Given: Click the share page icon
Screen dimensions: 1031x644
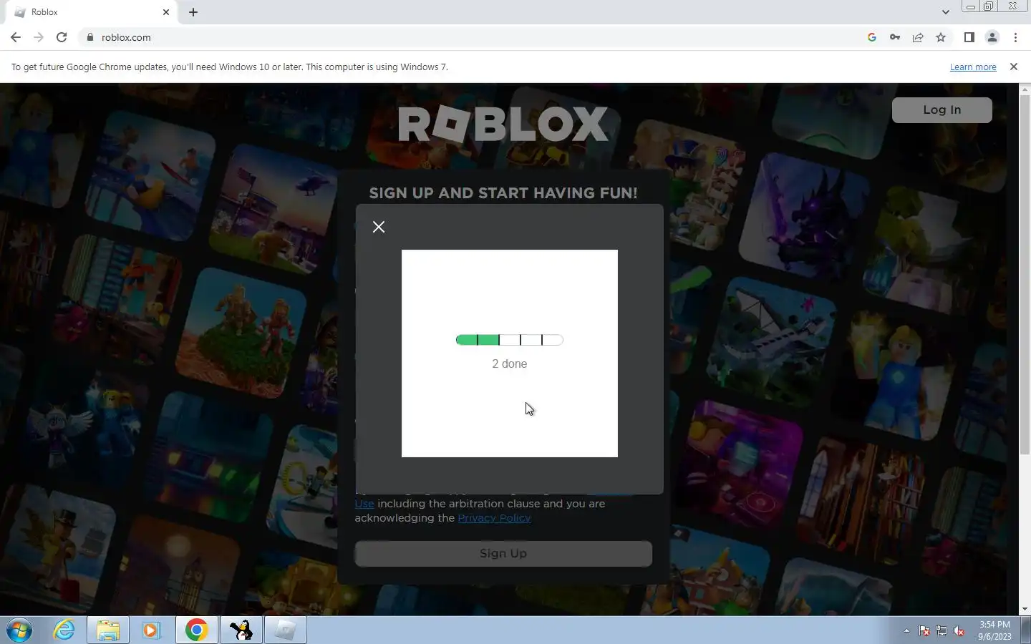Looking at the screenshot, I should (x=918, y=37).
